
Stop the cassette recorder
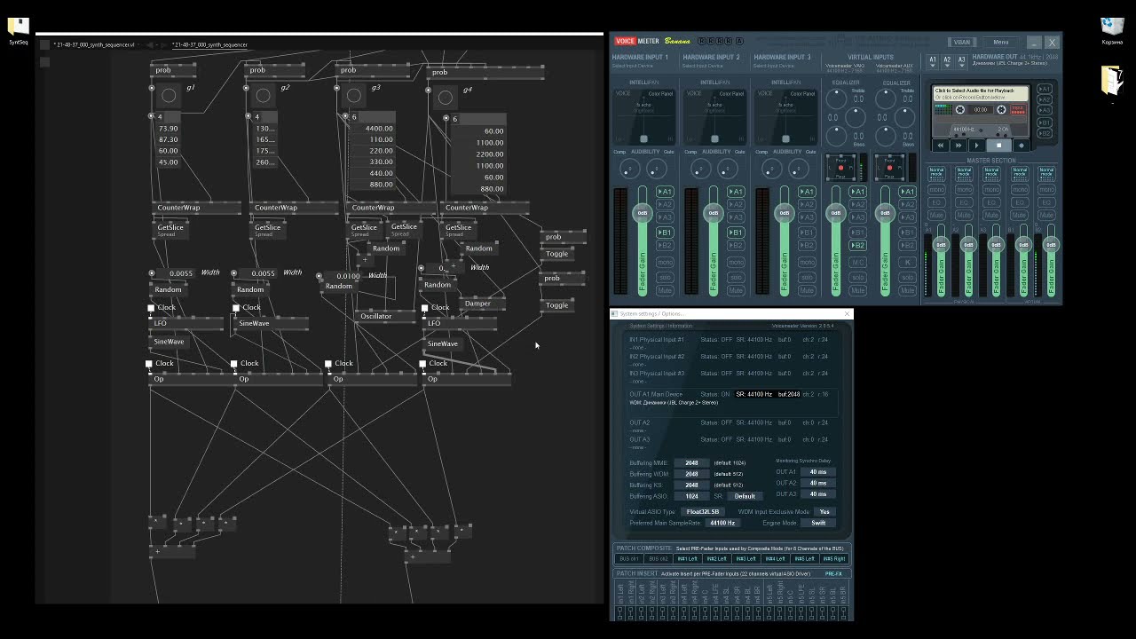998,146
